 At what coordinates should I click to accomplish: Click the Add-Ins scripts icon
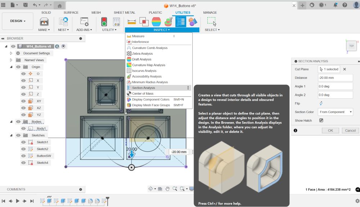[84, 22]
